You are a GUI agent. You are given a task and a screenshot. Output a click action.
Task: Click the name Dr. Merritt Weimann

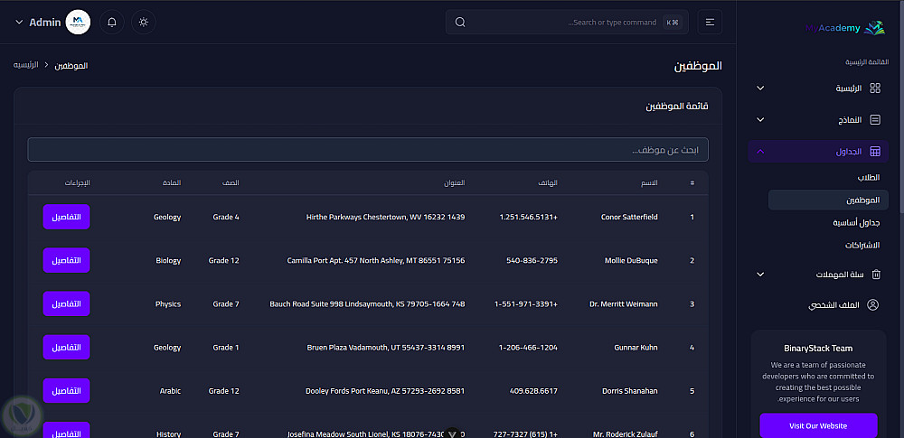click(623, 304)
